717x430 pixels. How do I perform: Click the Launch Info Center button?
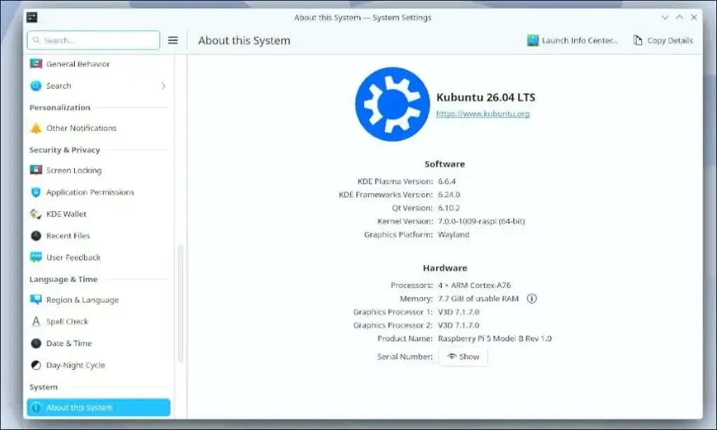[x=573, y=41]
